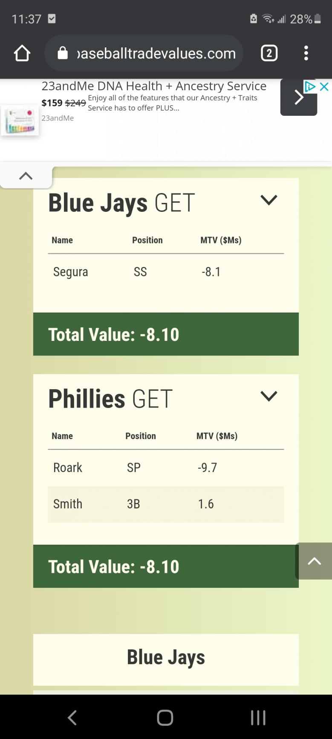Collapse the Phillies GET section

pyautogui.click(x=268, y=396)
